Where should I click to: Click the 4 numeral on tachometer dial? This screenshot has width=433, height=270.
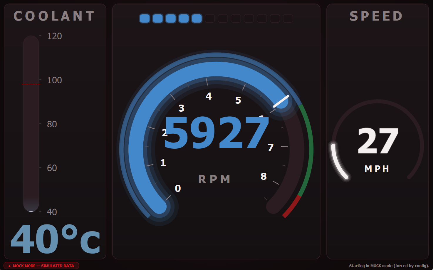tap(209, 96)
